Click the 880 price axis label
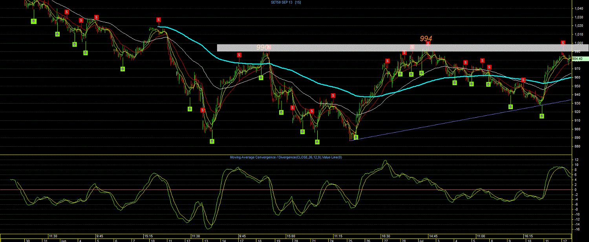The height and width of the screenshot is (242, 589). (x=578, y=146)
